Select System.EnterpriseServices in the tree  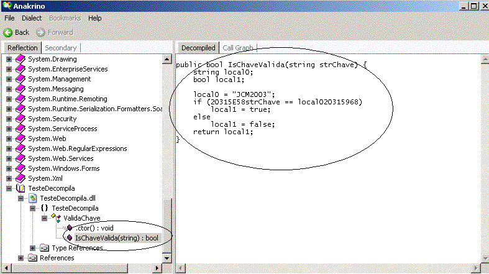(68, 69)
